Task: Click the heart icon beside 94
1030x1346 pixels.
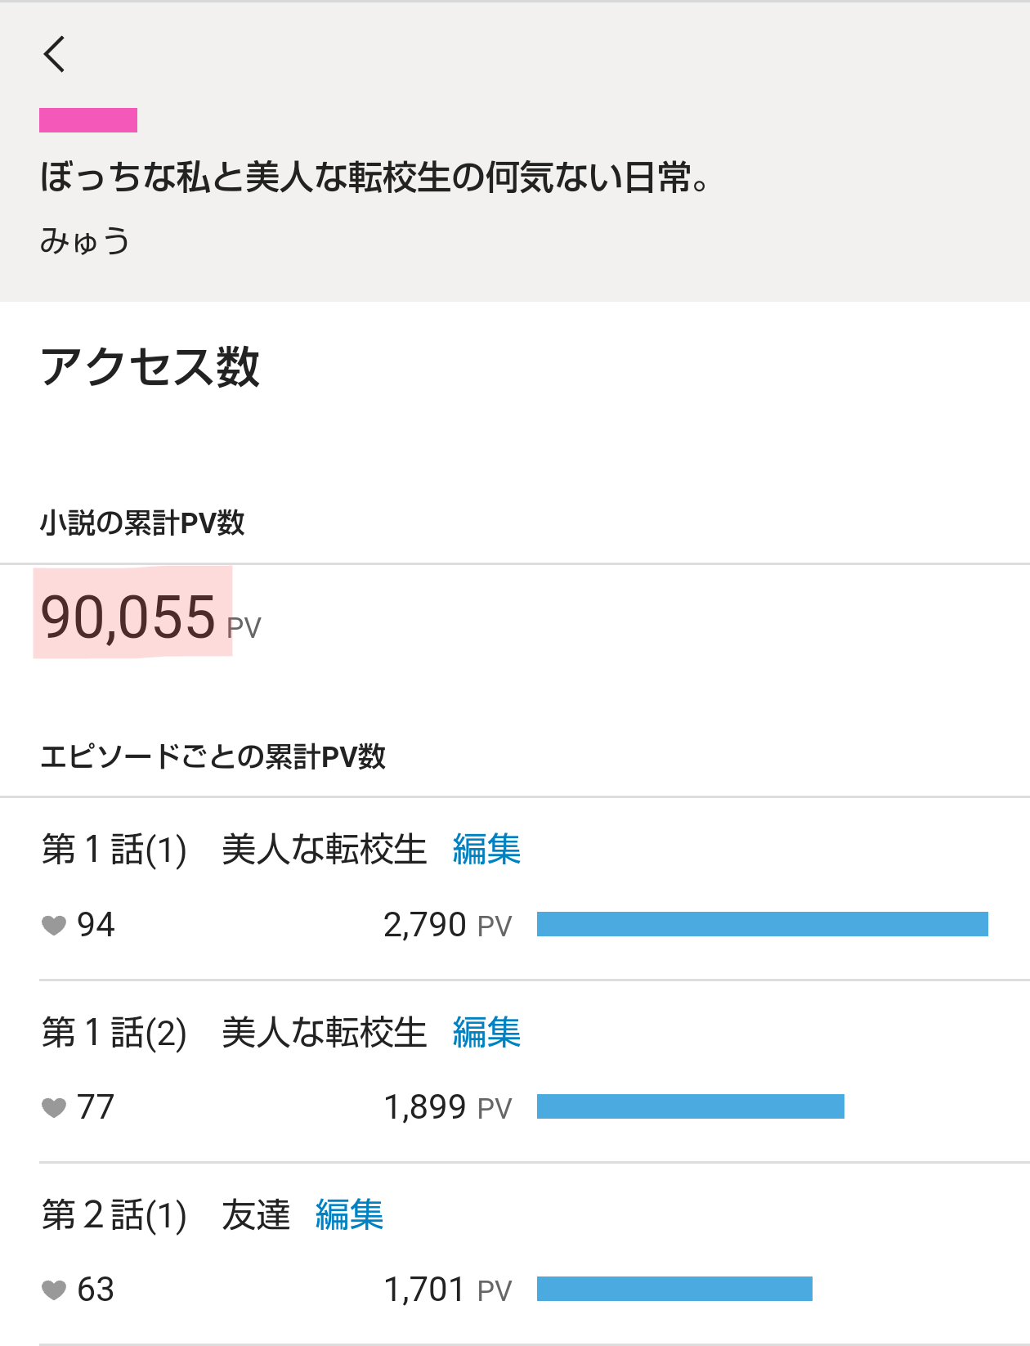Action: tap(54, 925)
